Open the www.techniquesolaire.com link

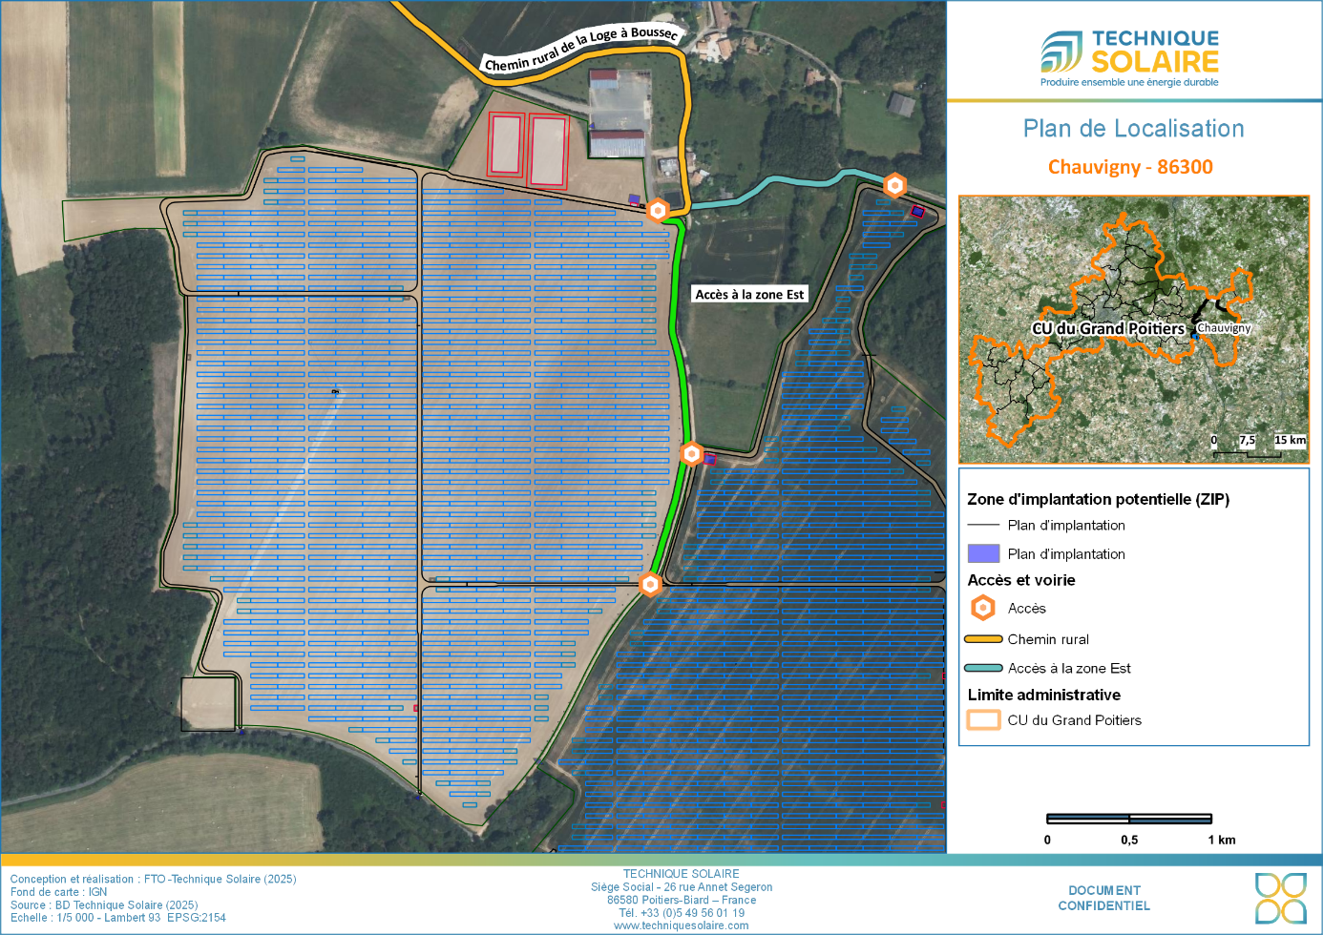[681, 925]
